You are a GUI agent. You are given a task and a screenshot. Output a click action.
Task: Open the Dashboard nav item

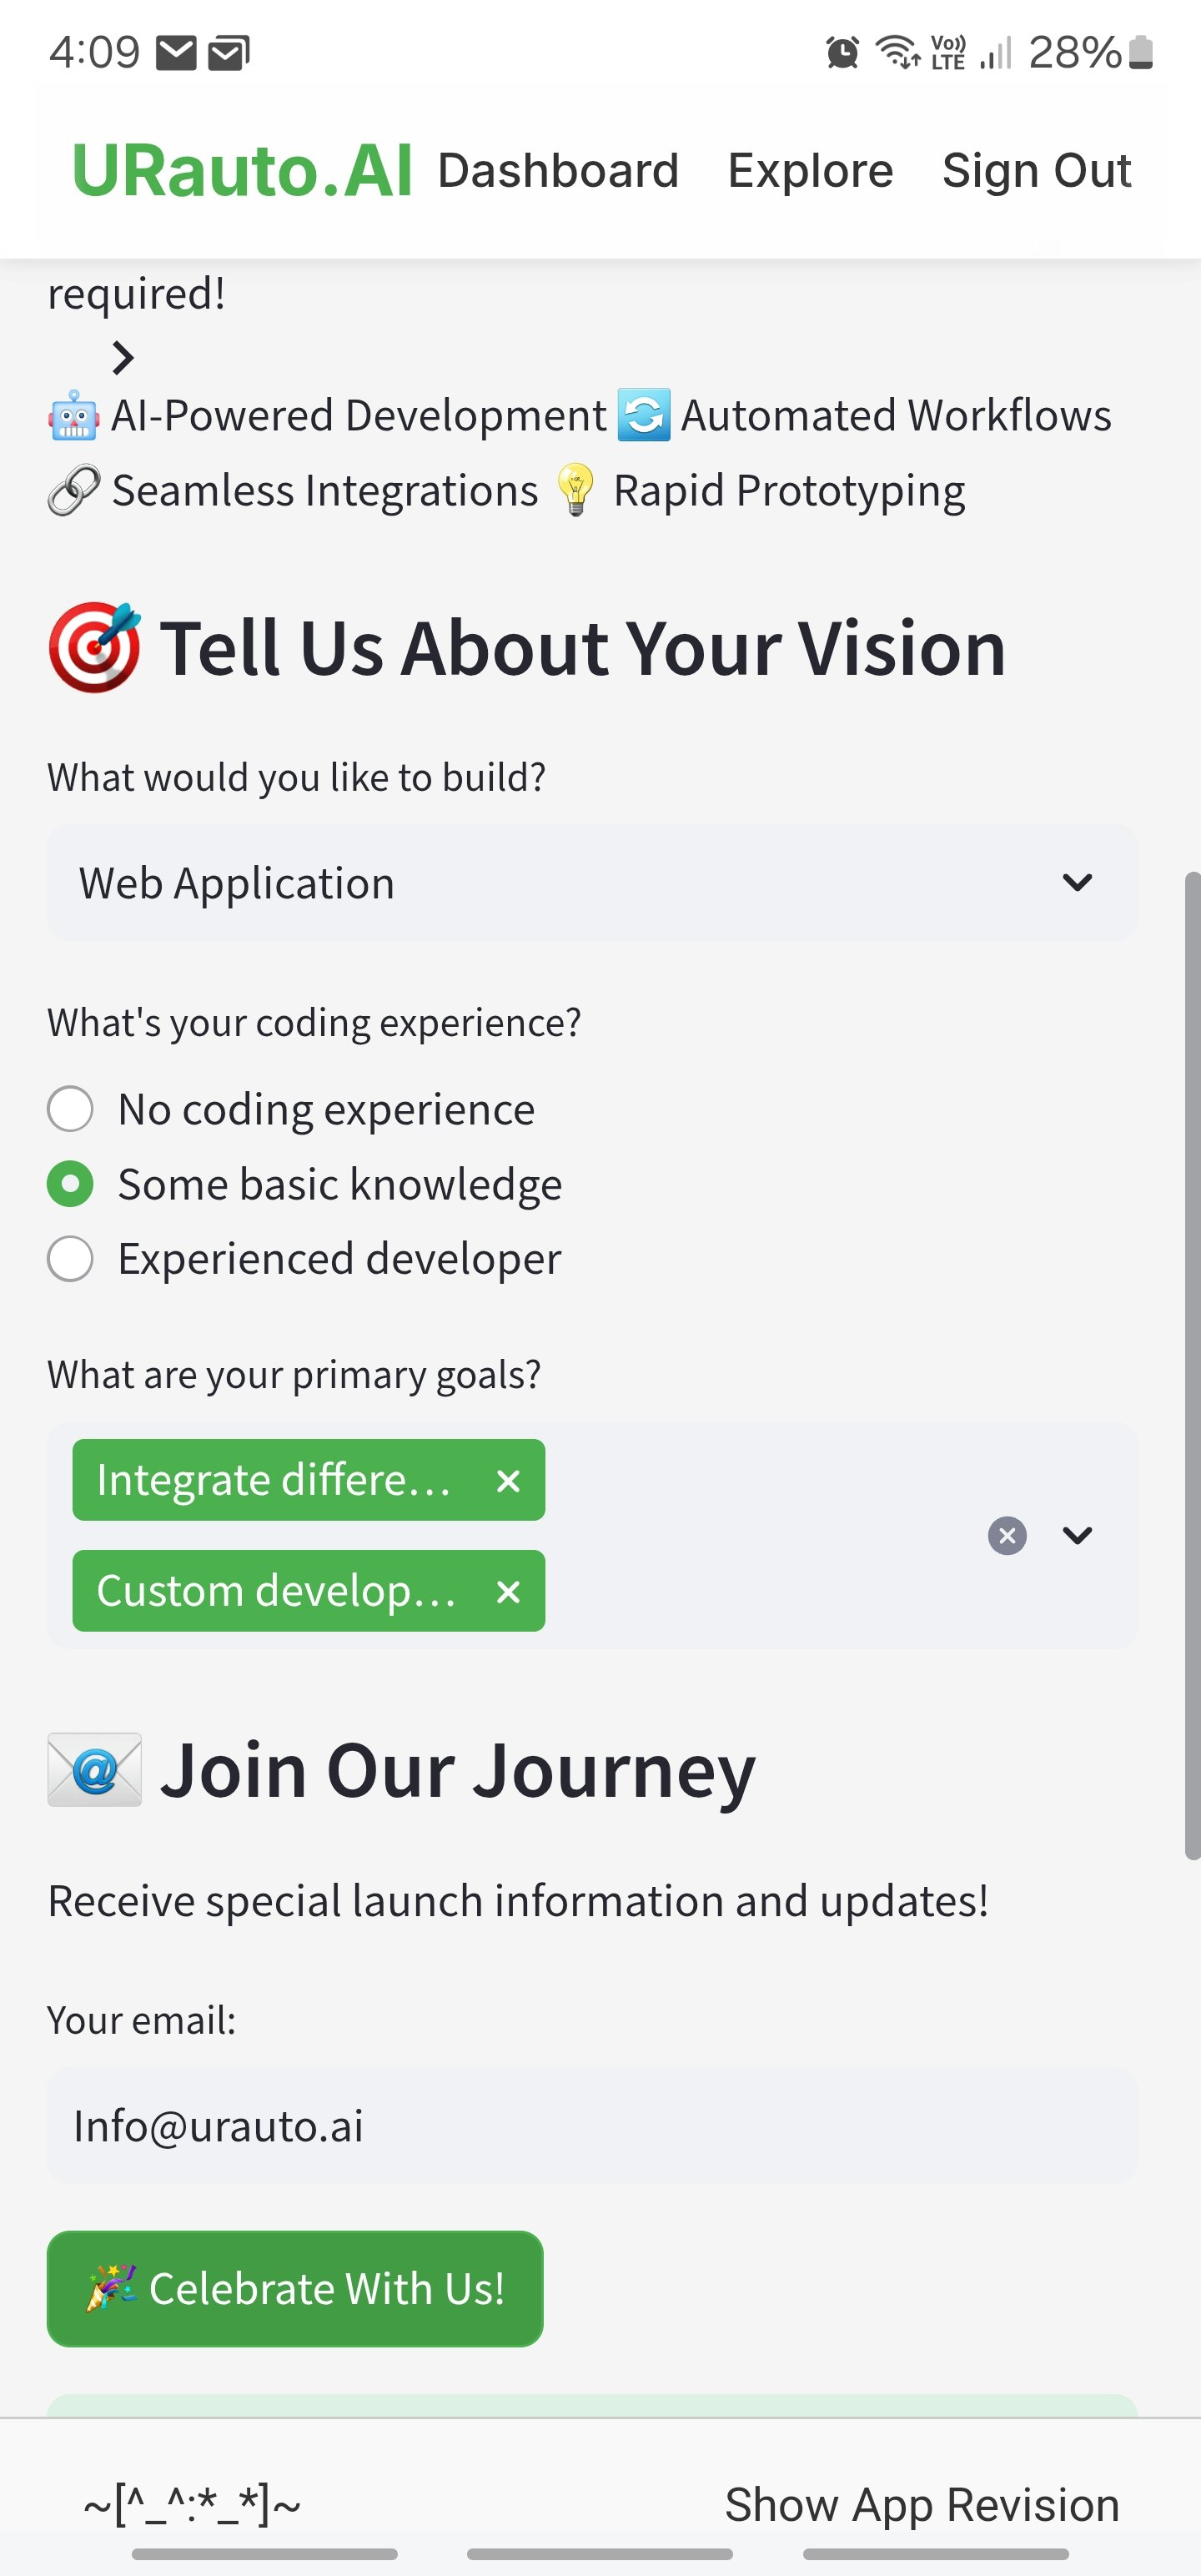(x=558, y=171)
